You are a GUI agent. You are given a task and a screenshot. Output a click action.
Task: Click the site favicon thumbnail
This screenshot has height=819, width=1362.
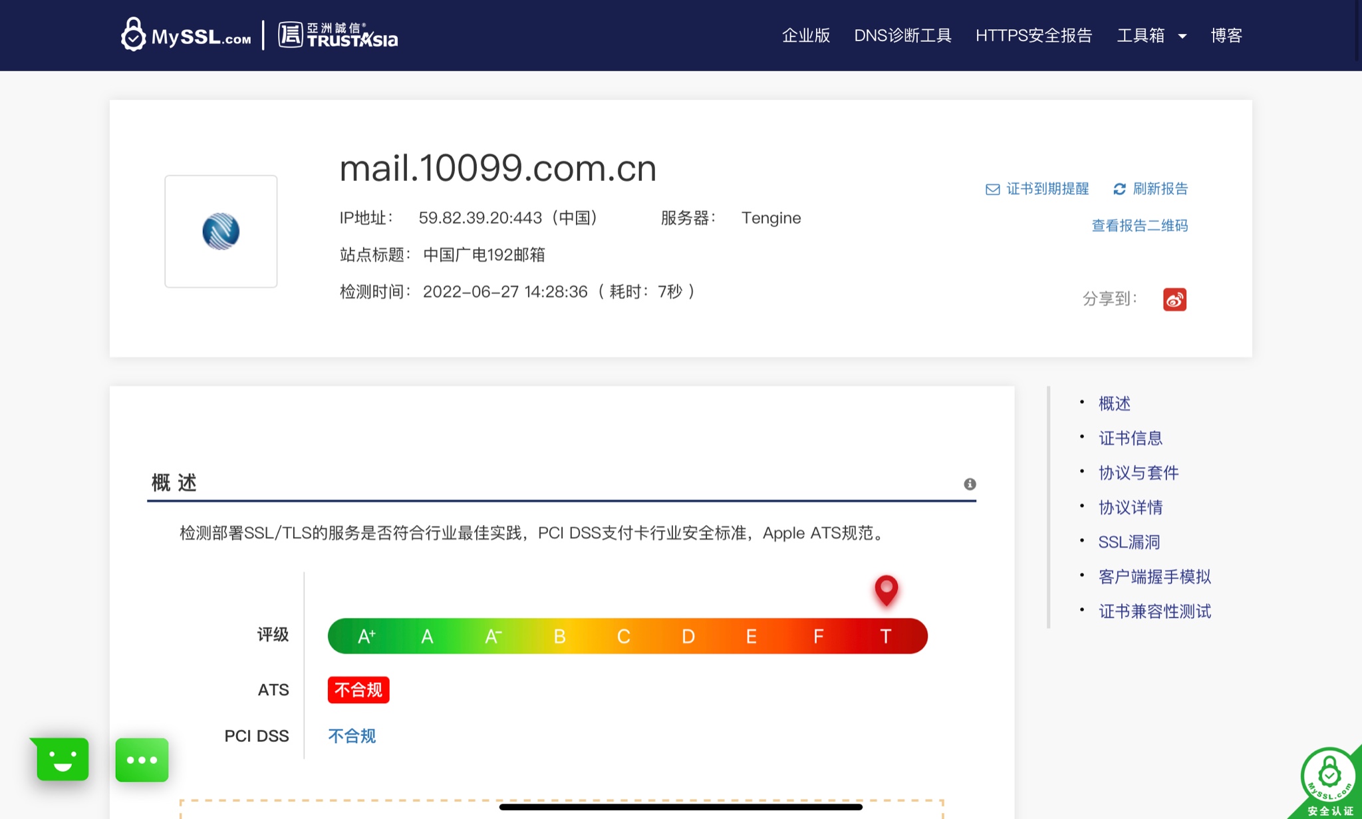tap(221, 232)
